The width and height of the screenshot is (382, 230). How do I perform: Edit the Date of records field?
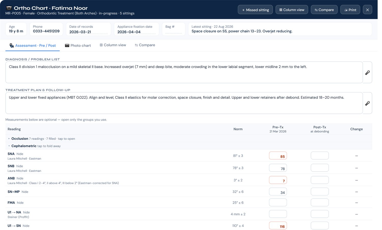click(x=88, y=32)
